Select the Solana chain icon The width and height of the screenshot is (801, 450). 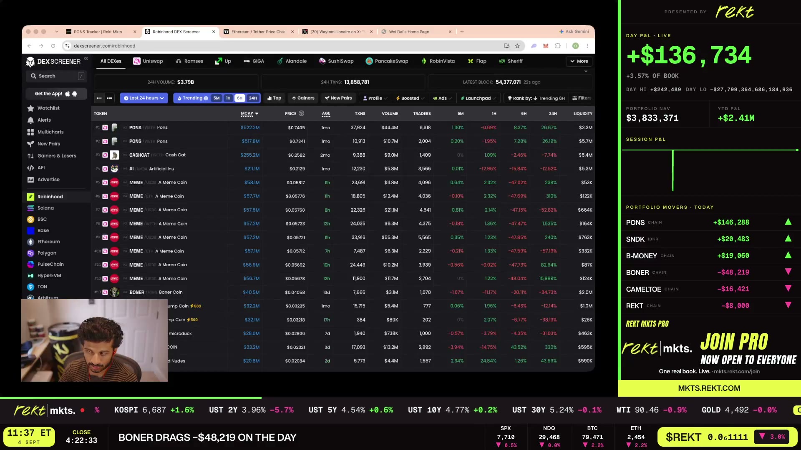(x=30, y=208)
